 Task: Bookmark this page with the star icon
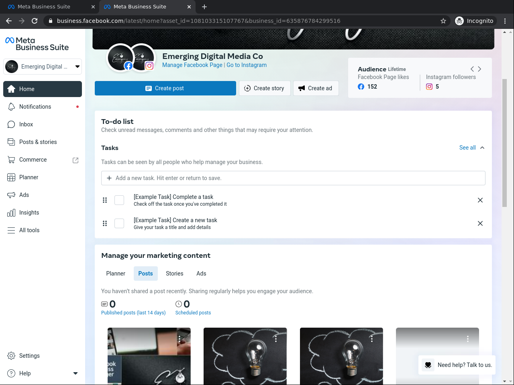point(443,21)
